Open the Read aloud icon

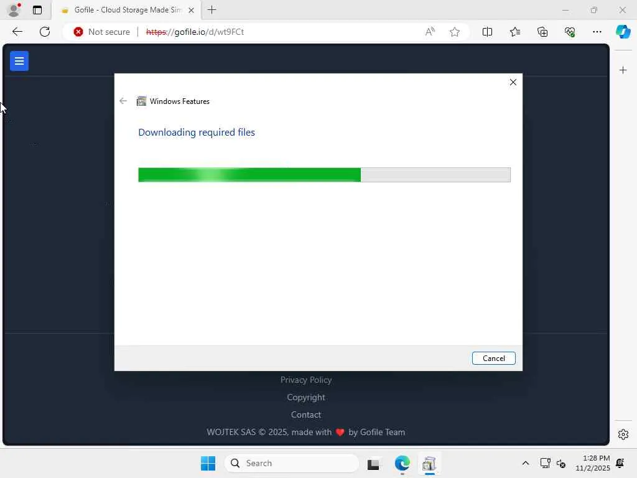430,32
